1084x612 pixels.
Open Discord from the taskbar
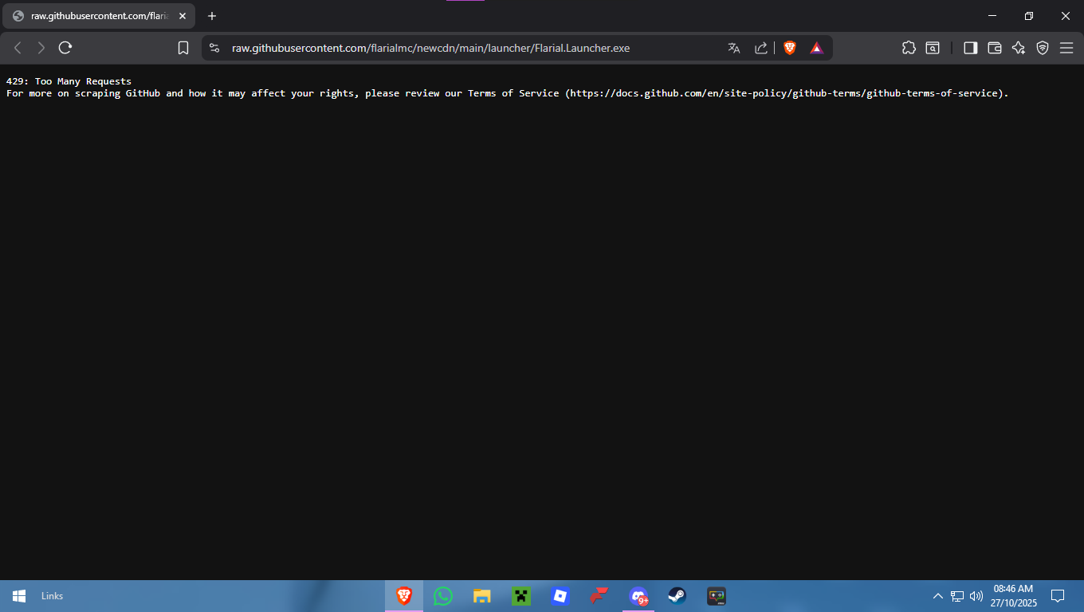pyautogui.click(x=638, y=596)
